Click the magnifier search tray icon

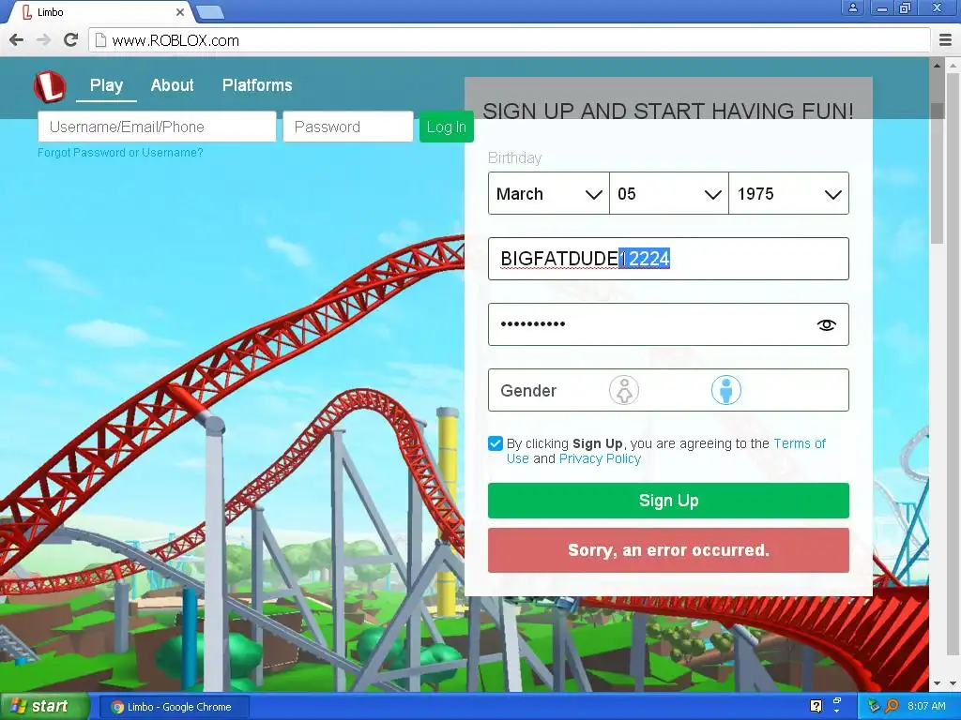(x=892, y=707)
